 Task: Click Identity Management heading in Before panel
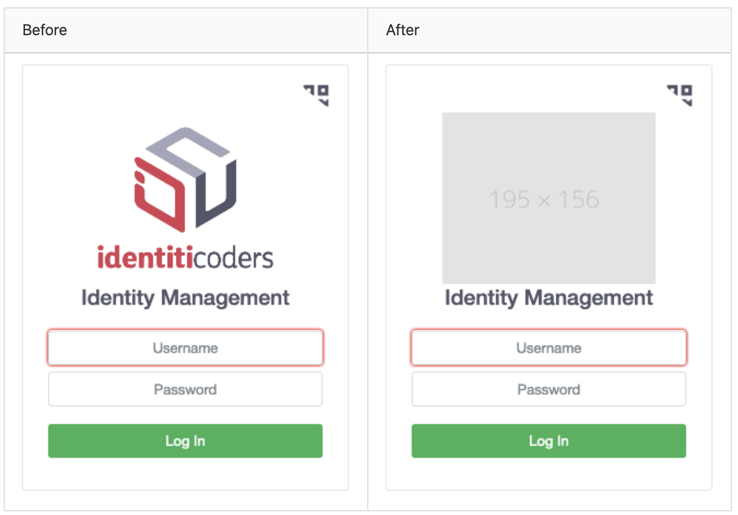click(x=185, y=298)
